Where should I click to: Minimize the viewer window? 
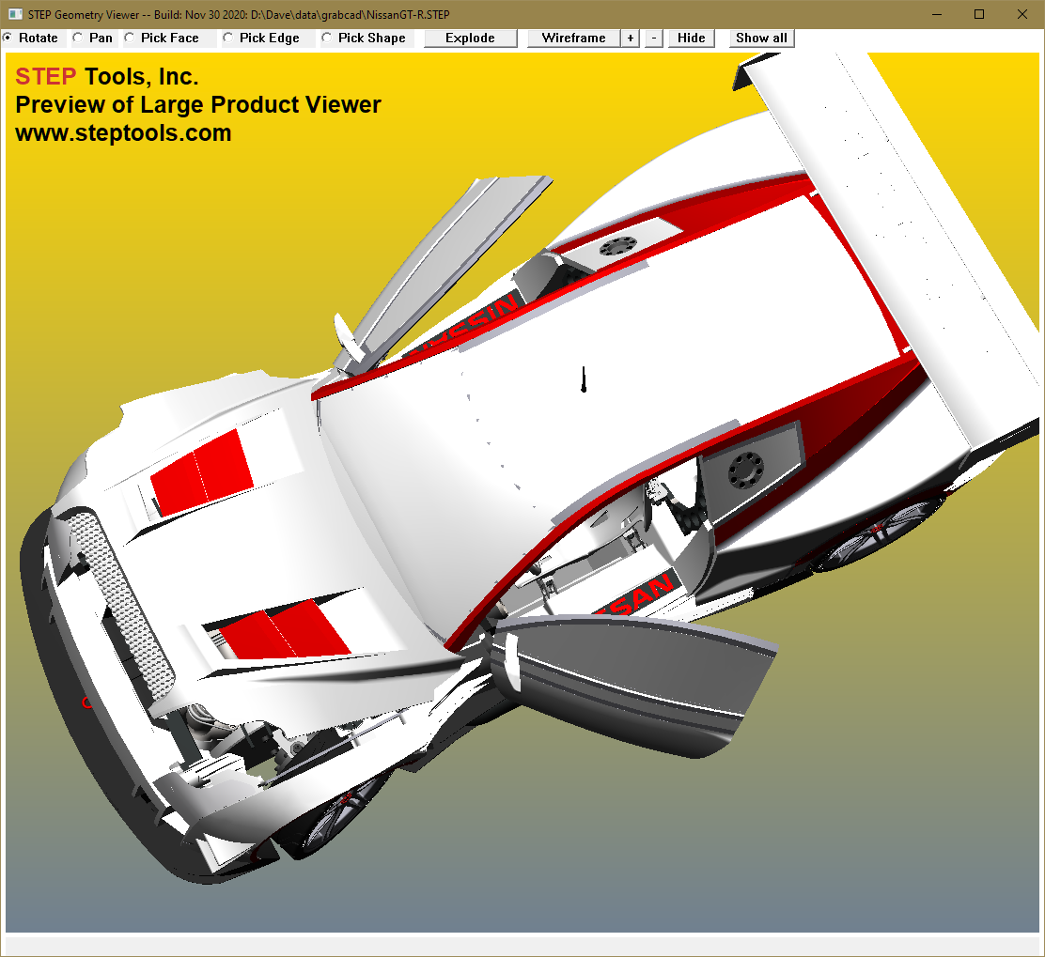tap(936, 14)
